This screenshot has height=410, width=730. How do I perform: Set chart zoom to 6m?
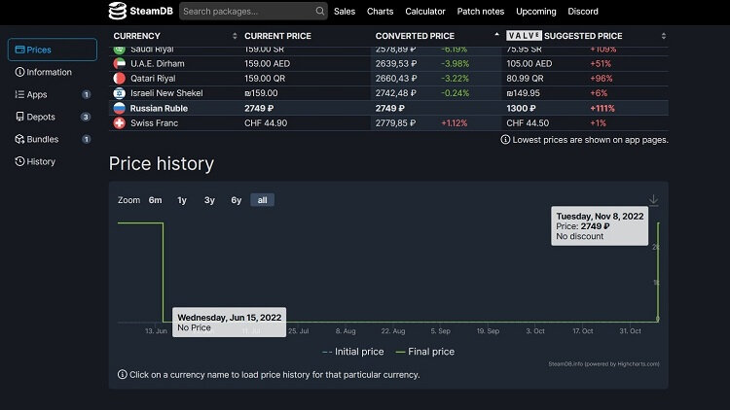tap(155, 200)
